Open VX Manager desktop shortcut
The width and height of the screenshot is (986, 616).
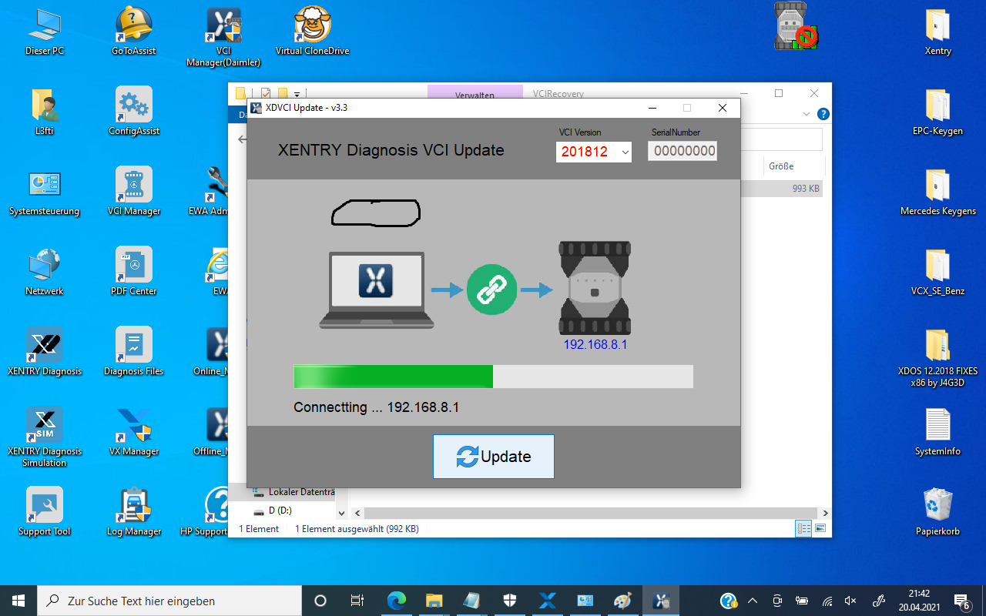coord(134,432)
